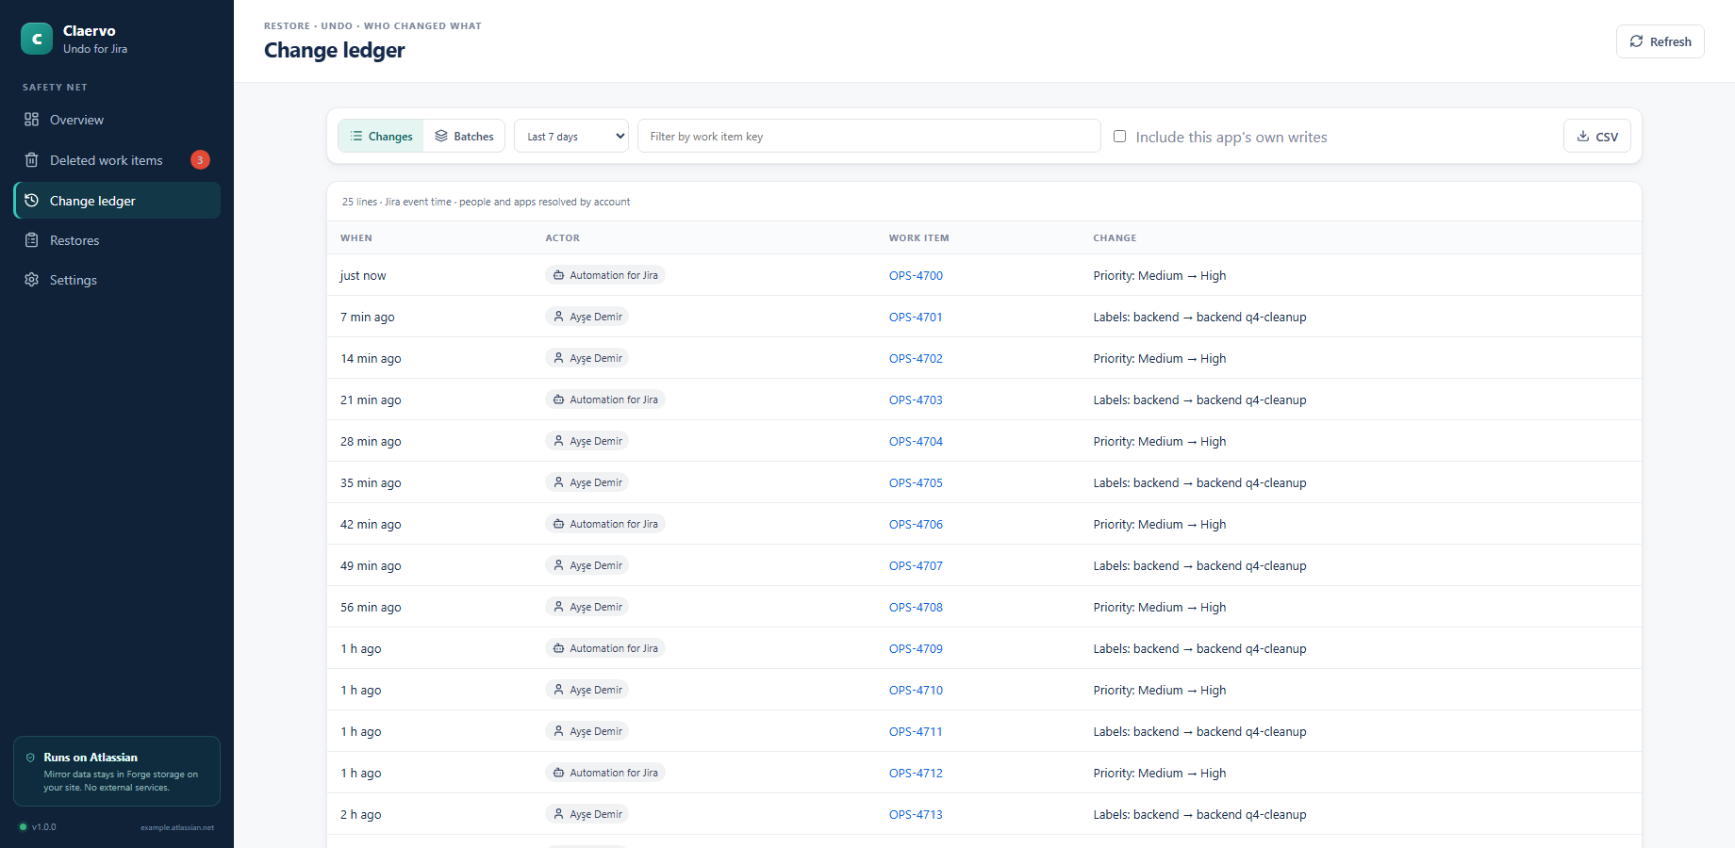Click the CHANGE column header
The image size is (1735, 848).
tap(1115, 238)
